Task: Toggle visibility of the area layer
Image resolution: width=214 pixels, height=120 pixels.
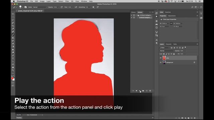Action: pyautogui.click(x=160, y=58)
